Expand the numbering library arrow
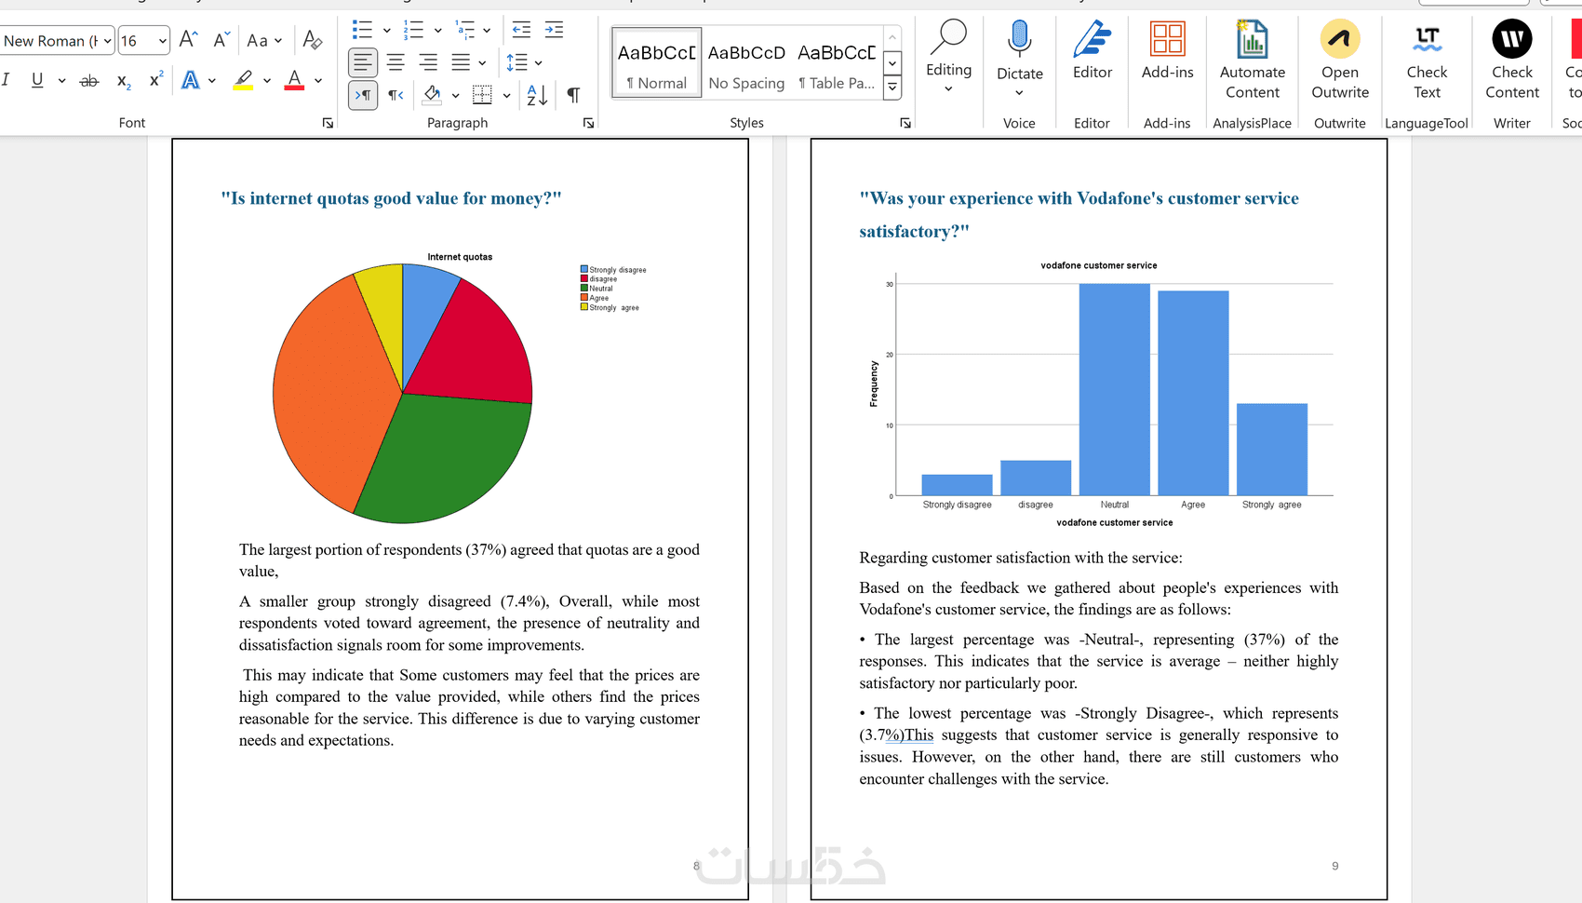This screenshot has height=903, width=1582. pos(437,30)
